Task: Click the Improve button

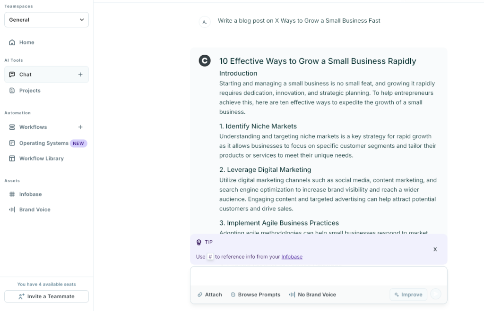Action: [408, 294]
